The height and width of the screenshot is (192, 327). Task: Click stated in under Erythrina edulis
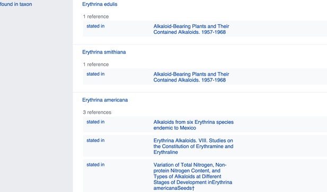pos(95,26)
